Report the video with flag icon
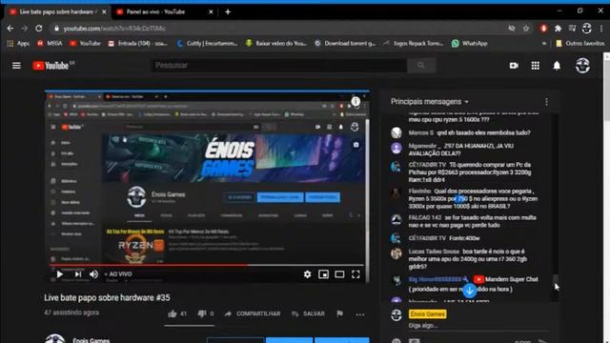 click(x=339, y=313)
